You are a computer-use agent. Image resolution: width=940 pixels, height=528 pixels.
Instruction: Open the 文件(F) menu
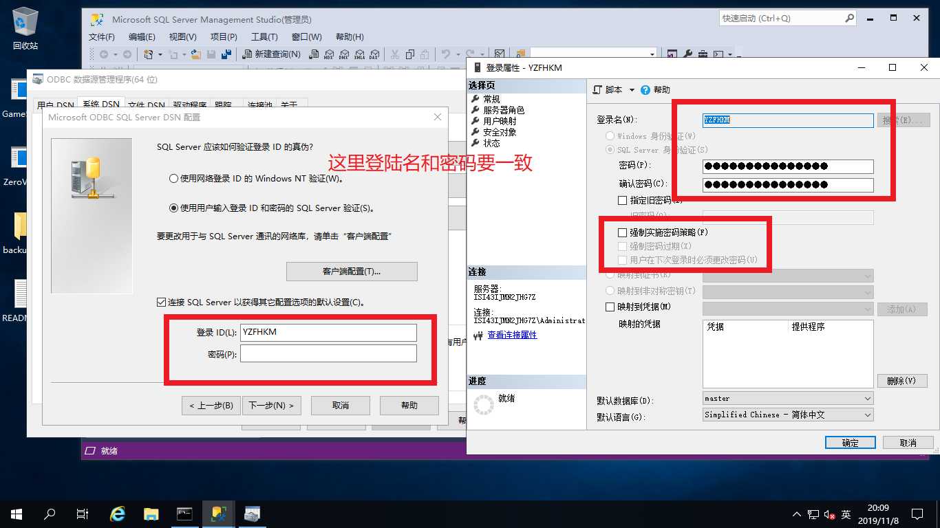click(x=102, y=37)
